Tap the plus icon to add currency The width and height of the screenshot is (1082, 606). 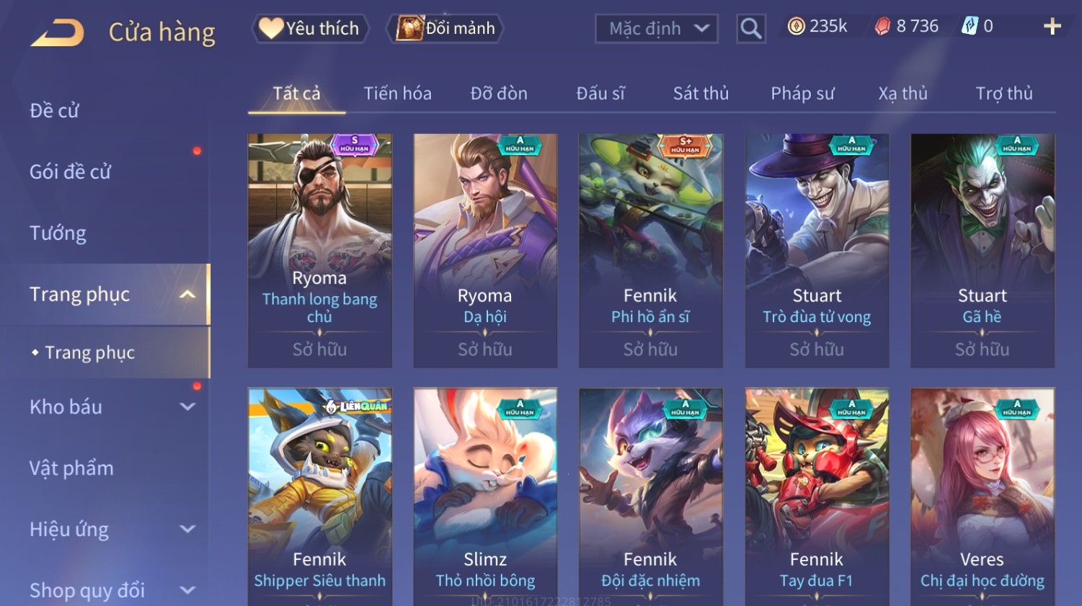click(x=1052, y=27)
